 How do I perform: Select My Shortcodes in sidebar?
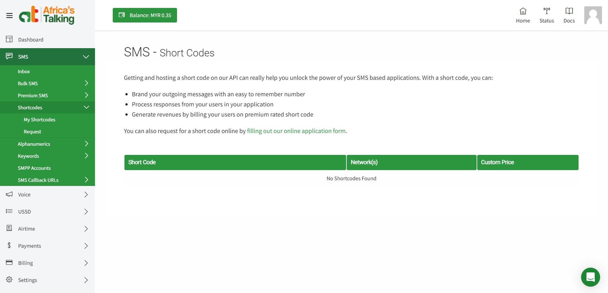click(x=40, y=120)
